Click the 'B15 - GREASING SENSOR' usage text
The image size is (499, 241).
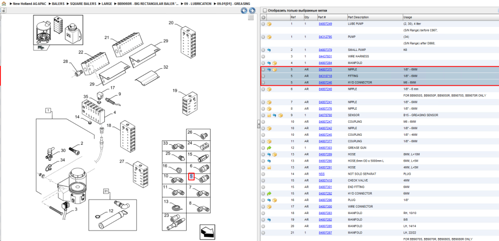click(x=420, y=115)
